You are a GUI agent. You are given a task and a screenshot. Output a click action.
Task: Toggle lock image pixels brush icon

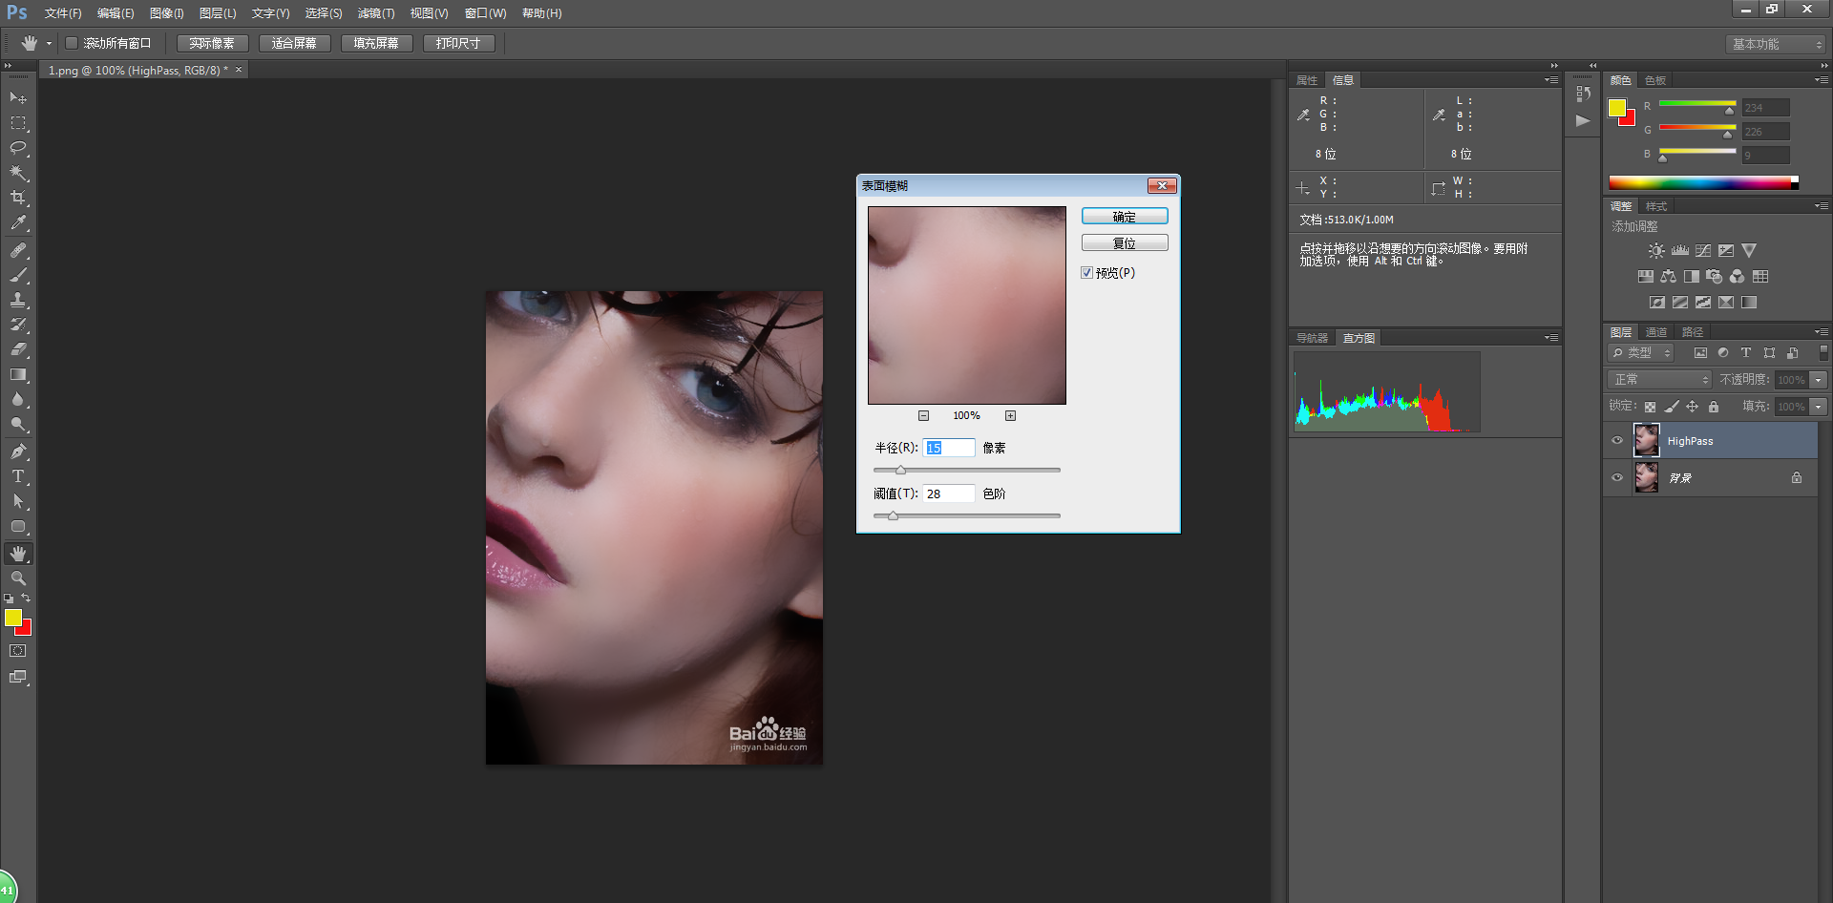tap(1672, 407)
